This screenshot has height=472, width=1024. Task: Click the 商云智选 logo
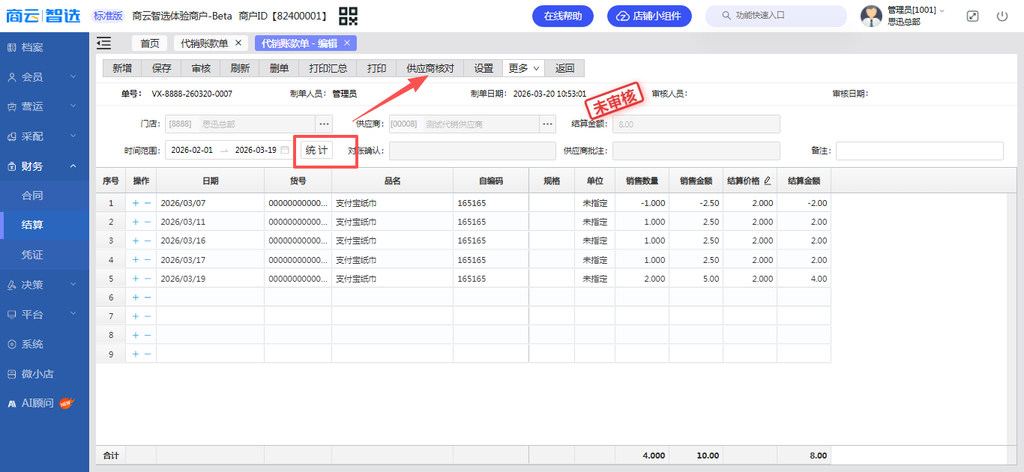[43, 16]
